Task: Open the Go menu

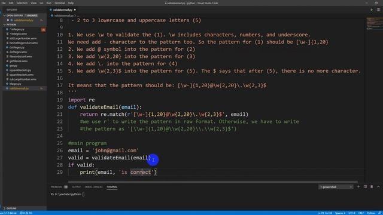Action: click(41, 3)
